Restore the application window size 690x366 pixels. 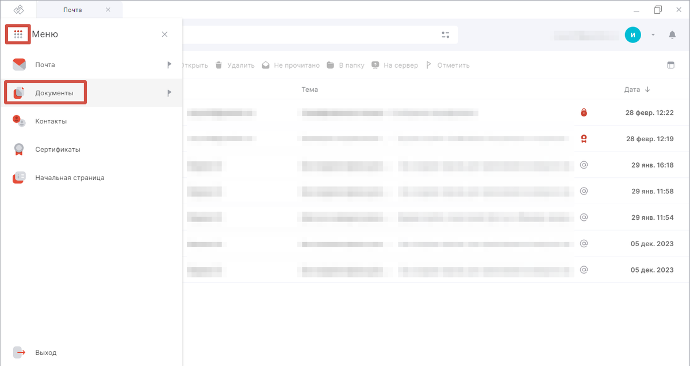click(658, 10)
